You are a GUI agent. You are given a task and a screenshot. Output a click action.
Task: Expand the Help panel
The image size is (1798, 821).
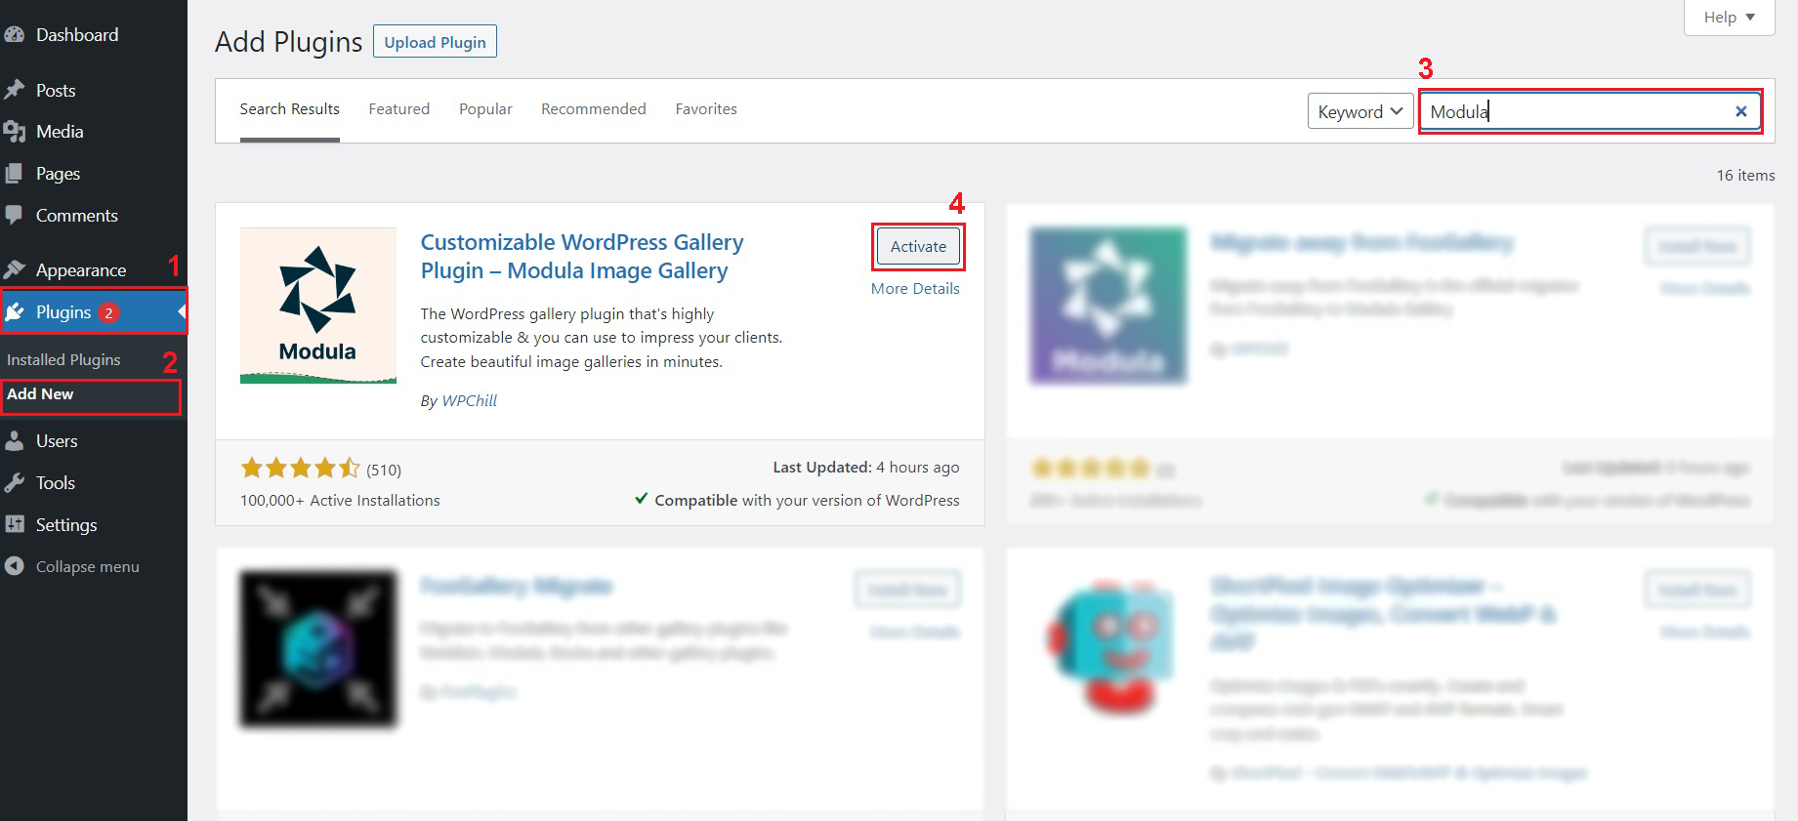pos(1729,17)
